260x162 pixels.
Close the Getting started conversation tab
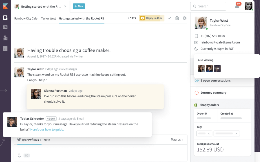coord(65,6)
